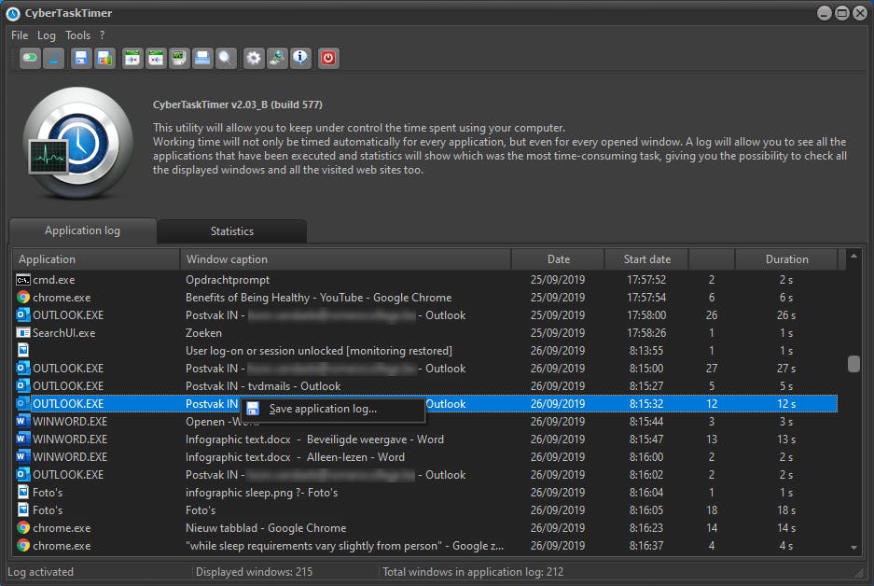Click the red power exit icon
Image resolution: width=874 pixels, height=586 pixels.
(x=327, y=59)
